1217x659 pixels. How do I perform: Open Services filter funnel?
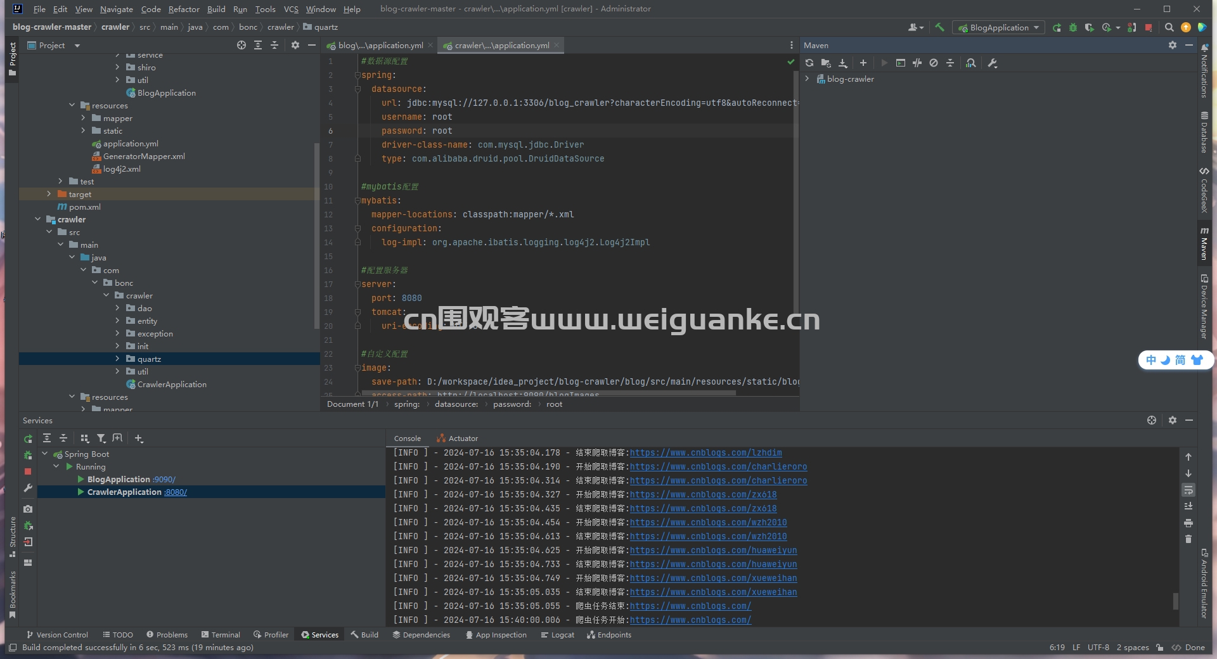[101, 438]
